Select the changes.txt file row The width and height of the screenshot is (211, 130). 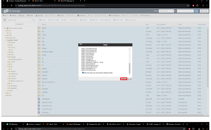click(122, 99)
